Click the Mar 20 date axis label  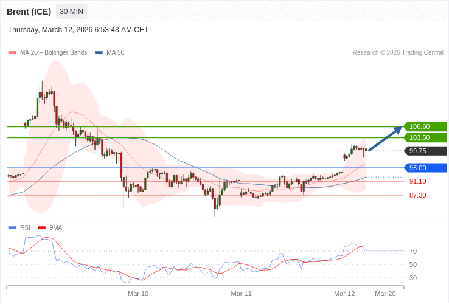click(x=385, y=294)
